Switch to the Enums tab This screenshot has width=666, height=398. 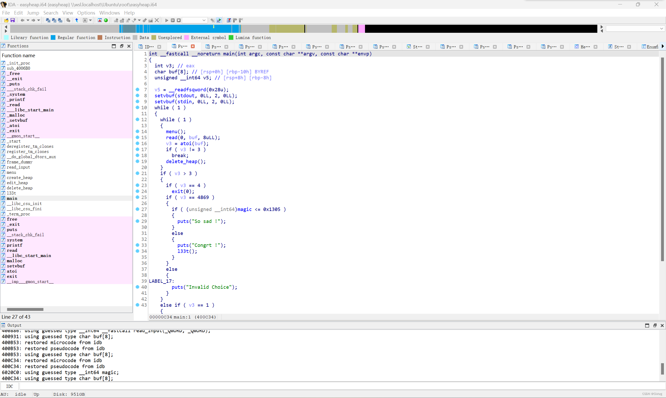coord(650,47)
